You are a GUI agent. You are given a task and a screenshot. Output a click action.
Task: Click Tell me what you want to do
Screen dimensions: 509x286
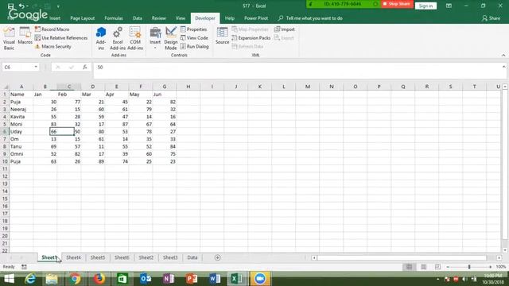311,18
